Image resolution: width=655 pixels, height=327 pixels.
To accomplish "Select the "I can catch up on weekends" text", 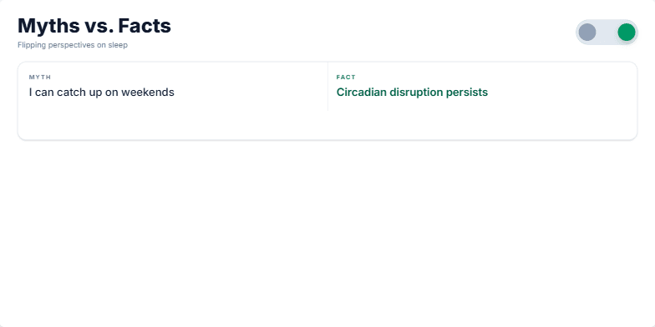I will tap(102, 92).
